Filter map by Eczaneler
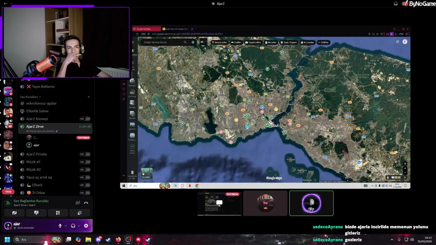 click(x=307, y=43)
